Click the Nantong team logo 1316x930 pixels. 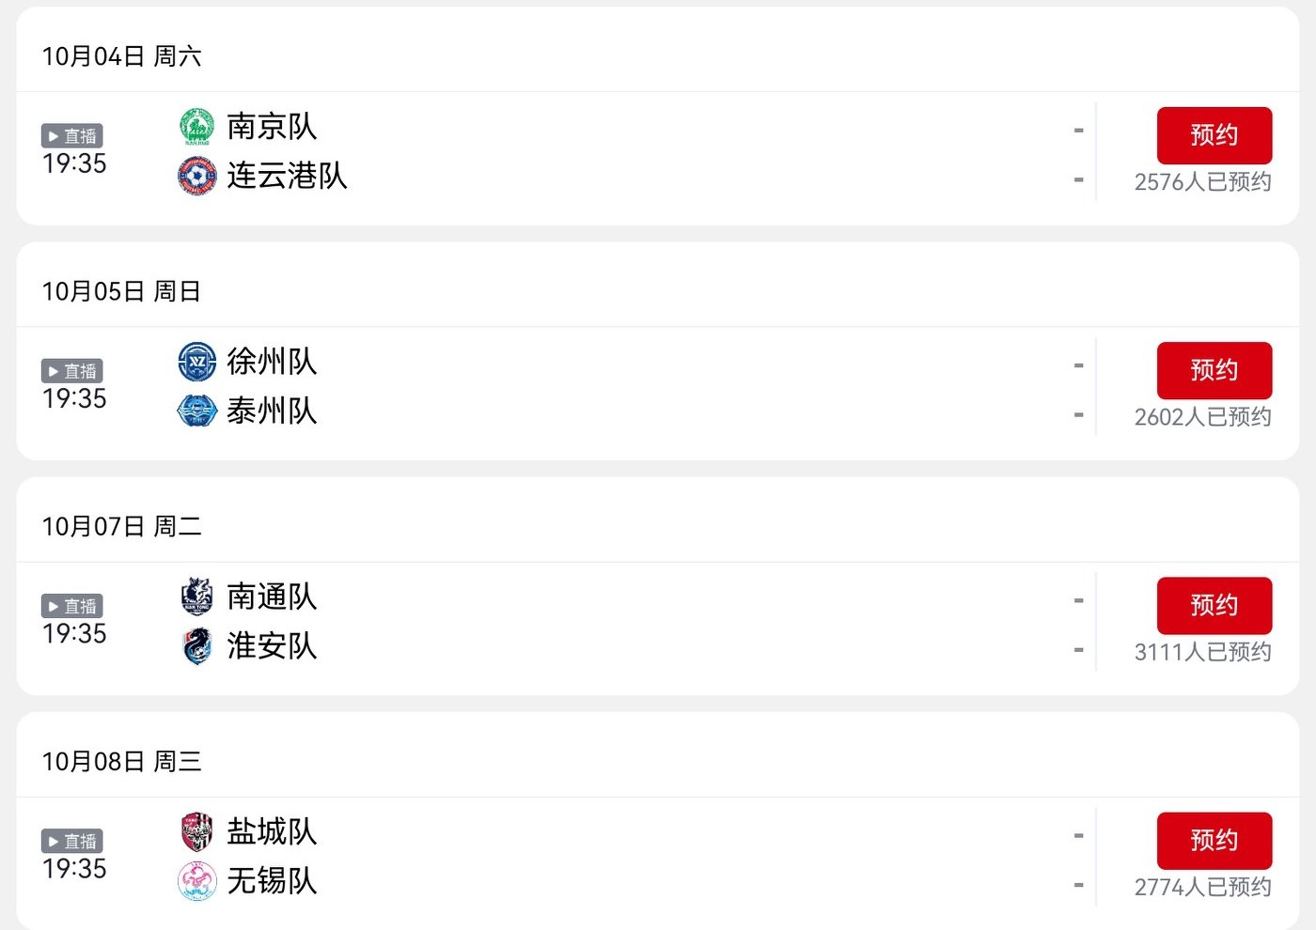coord(196,597)
